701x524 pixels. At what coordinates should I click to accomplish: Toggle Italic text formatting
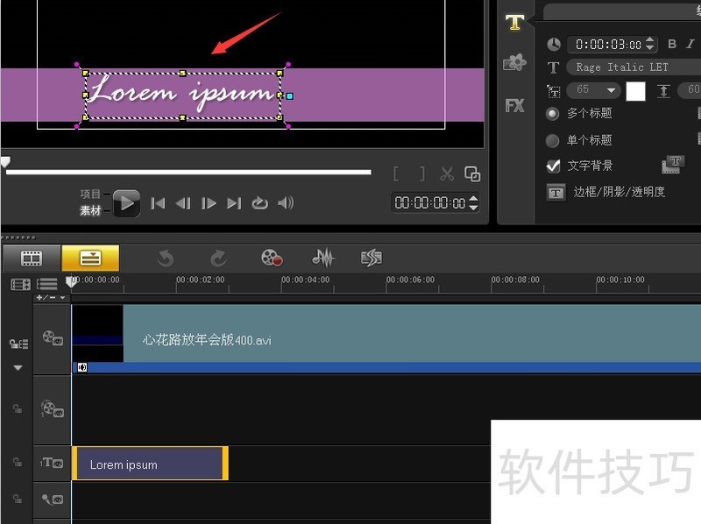690,44
